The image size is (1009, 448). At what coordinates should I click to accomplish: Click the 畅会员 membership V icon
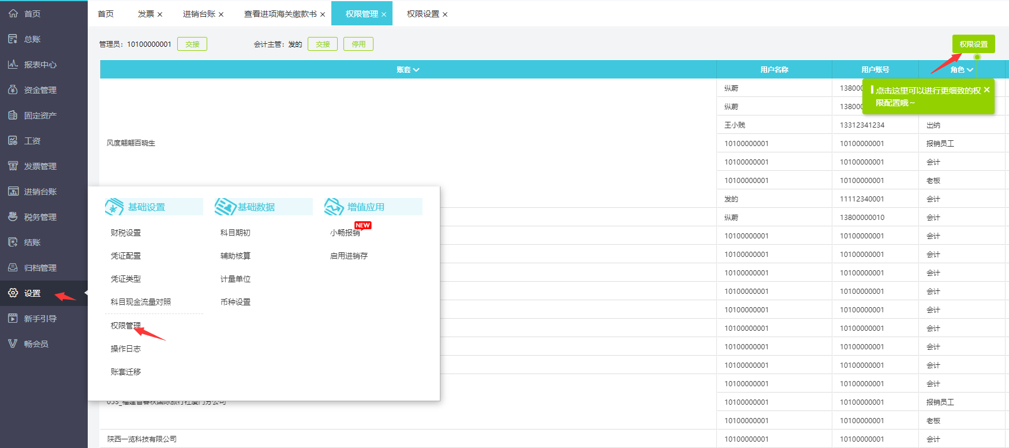pos(13,344)
